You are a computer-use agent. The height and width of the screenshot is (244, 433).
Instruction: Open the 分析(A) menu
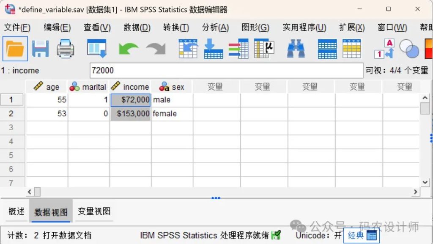click(x=215, y=28)
